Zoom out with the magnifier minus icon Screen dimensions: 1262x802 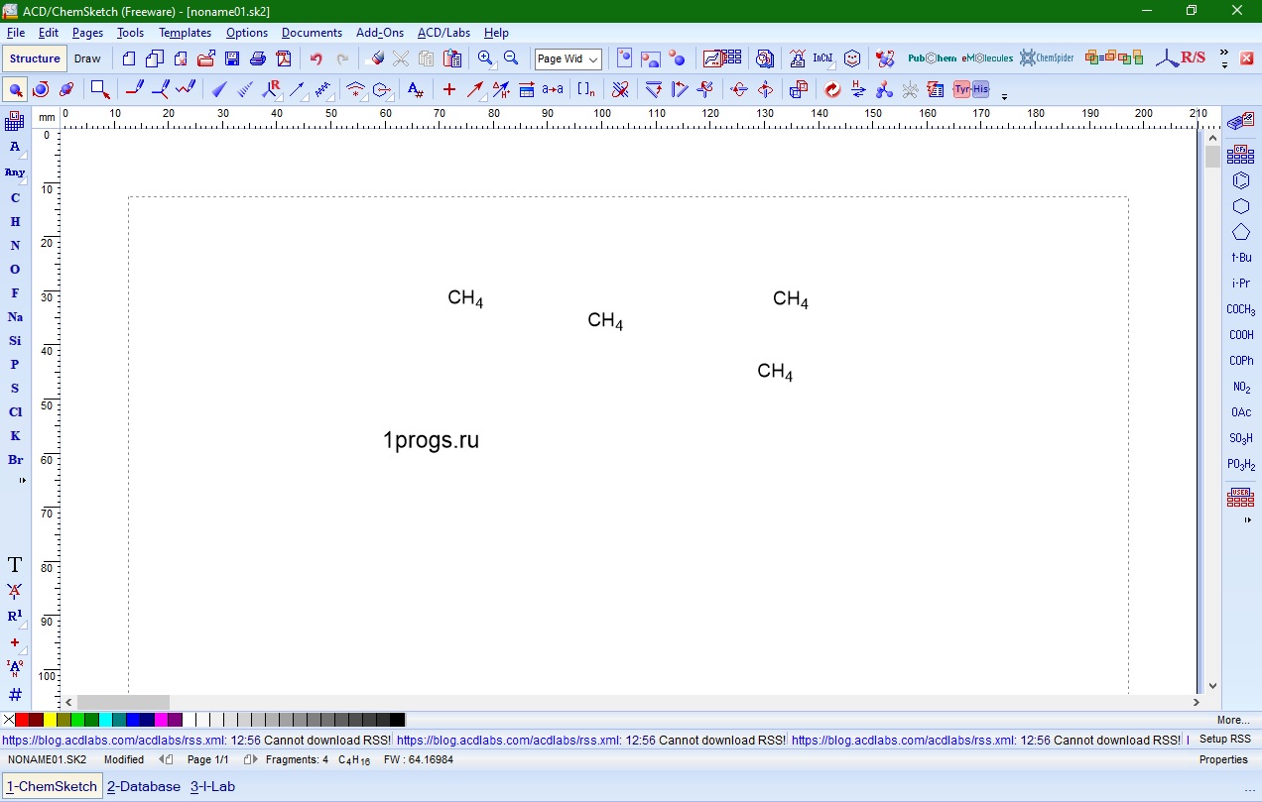511,58
